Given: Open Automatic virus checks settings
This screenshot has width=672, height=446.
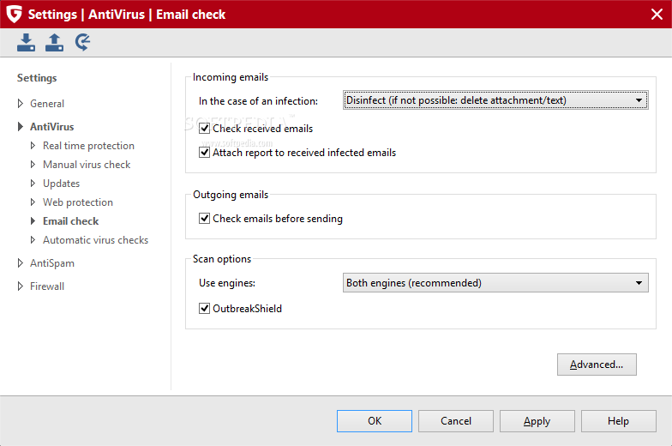Looking at the screenshot, I should pyautogui.click(x=96, y=240).
